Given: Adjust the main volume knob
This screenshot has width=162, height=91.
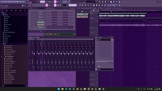Looking at the screenshot, I should pyautogui.click(x=27, y=2).
